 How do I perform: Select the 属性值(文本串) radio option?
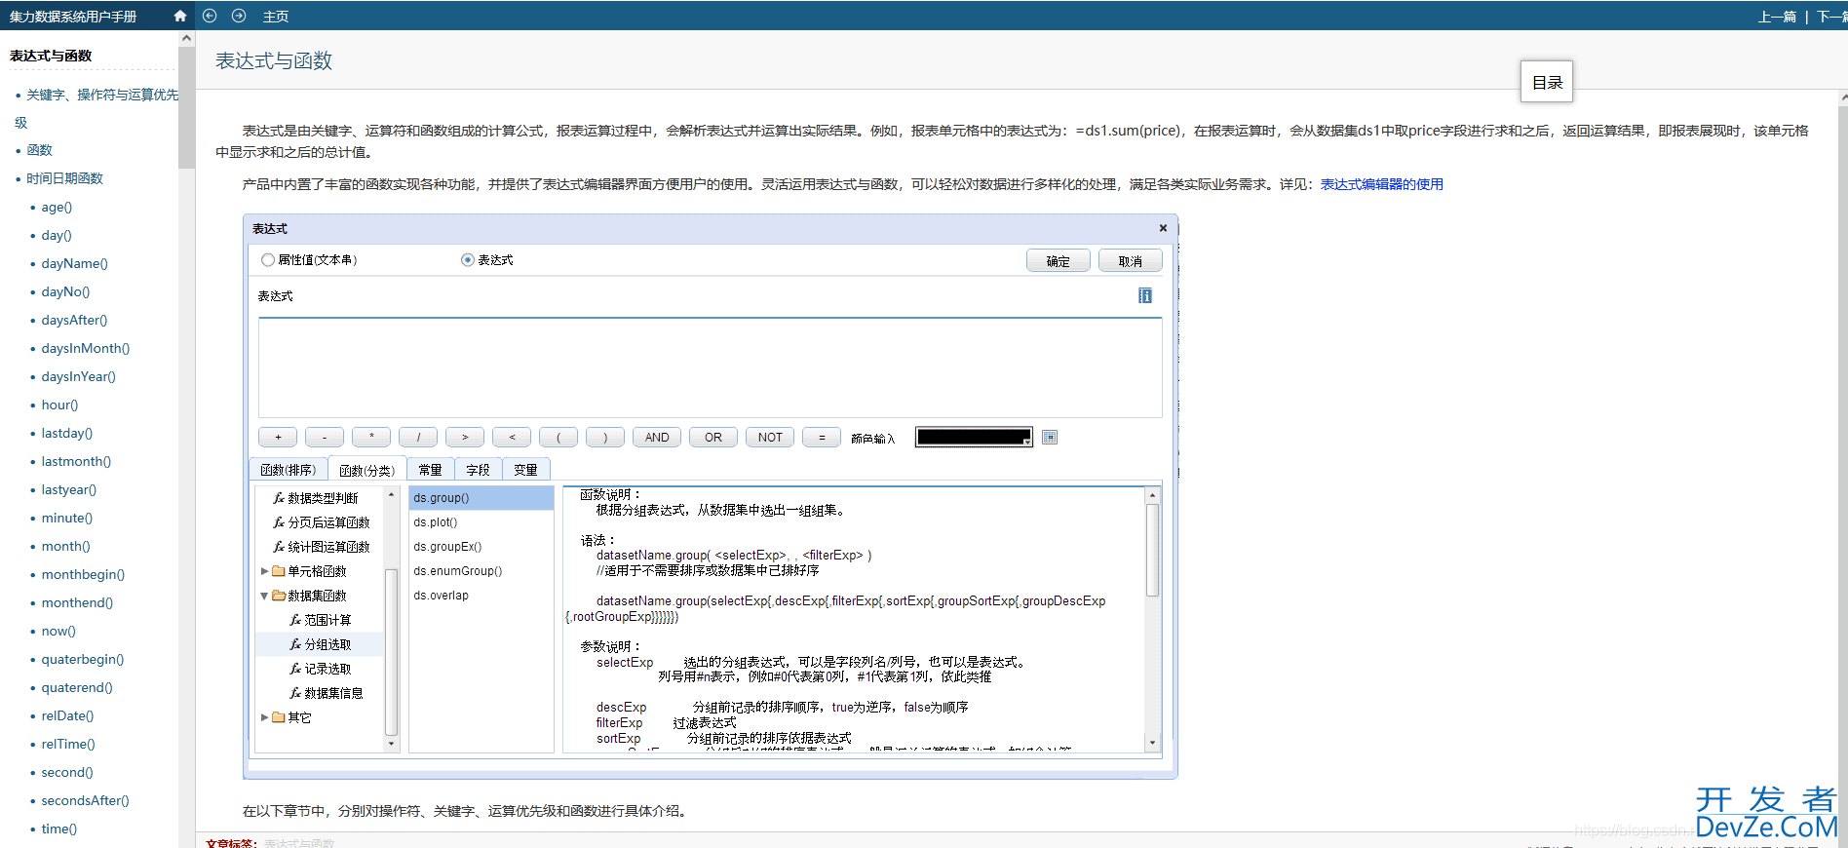tap(268, 260)
